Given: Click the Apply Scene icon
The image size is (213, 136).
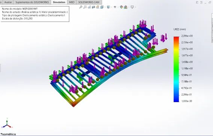Looking at the screenshot, I should 125,7.
